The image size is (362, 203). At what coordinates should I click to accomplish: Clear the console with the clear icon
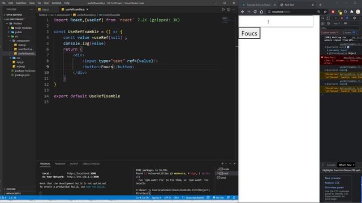coord(328,24)
